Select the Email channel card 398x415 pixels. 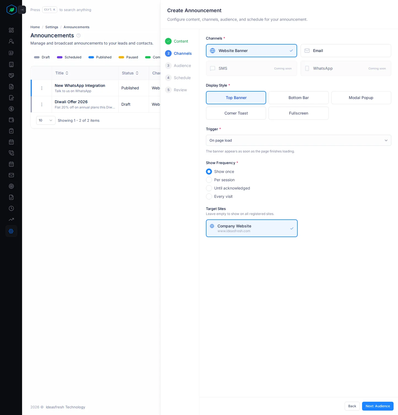point(346,51)
